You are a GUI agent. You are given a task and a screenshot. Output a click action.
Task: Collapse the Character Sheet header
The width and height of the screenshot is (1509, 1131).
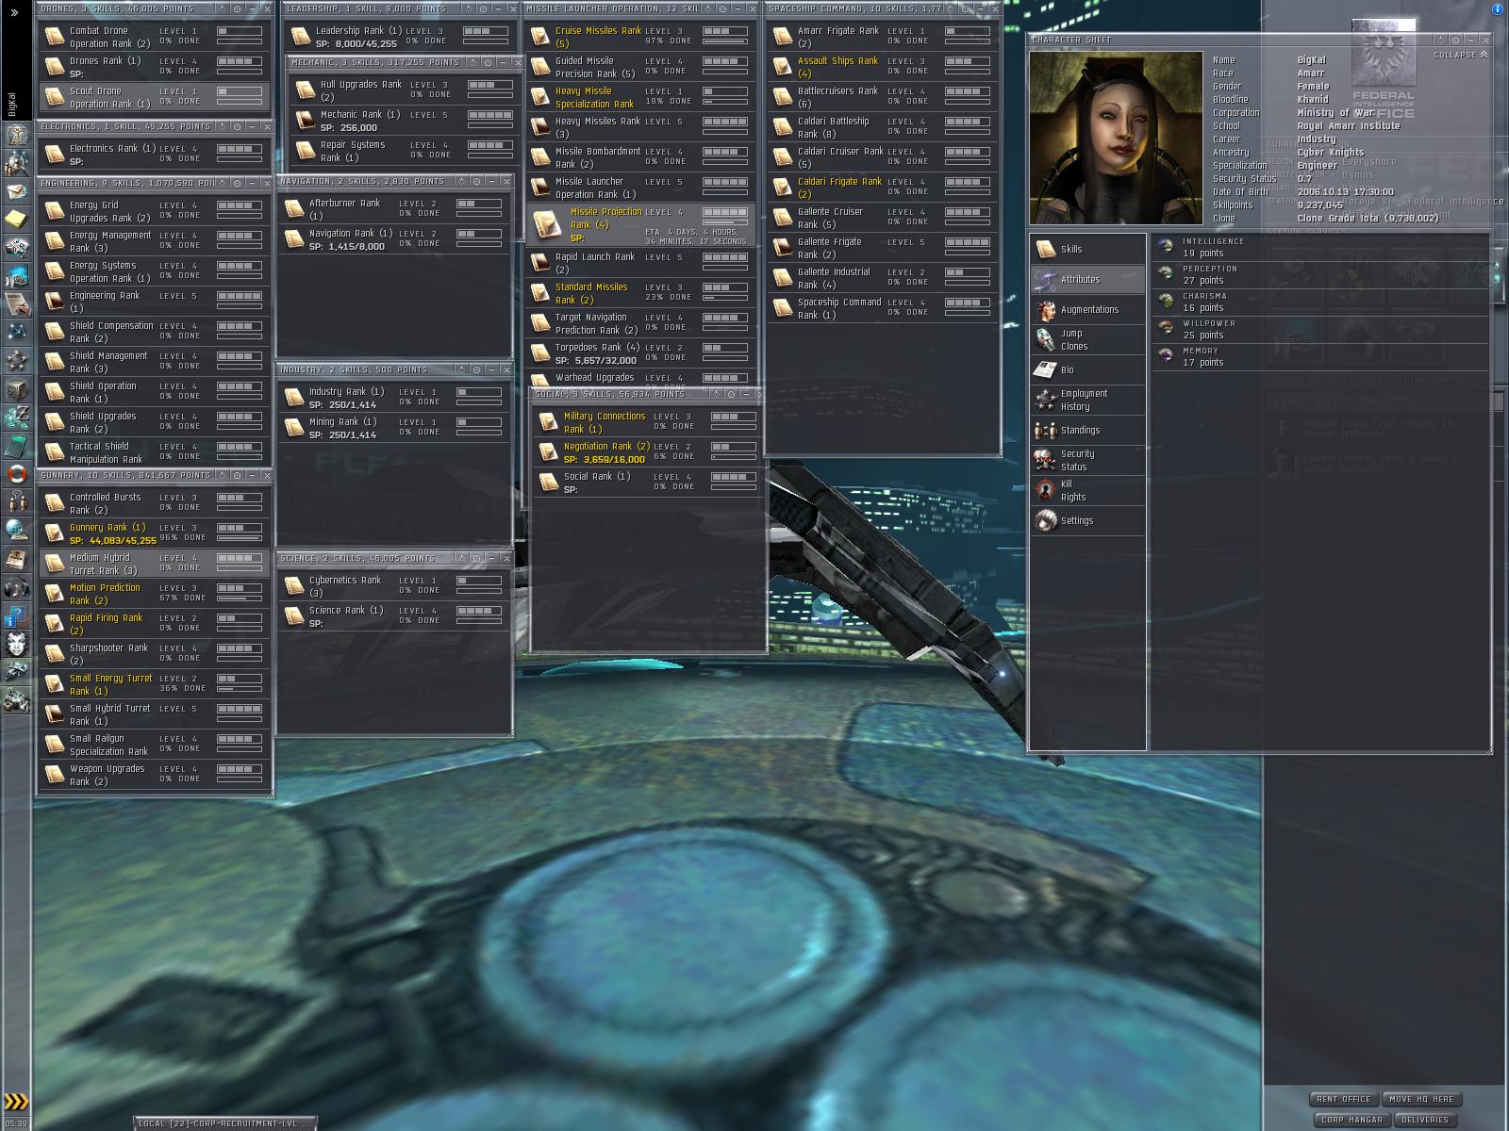[x=1461, y=55]
